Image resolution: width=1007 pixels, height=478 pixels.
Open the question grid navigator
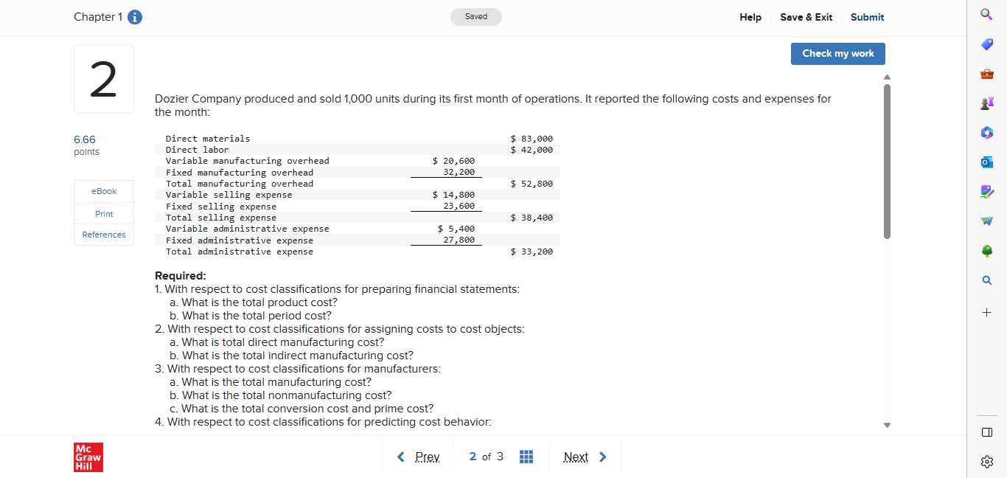point(526,456)
